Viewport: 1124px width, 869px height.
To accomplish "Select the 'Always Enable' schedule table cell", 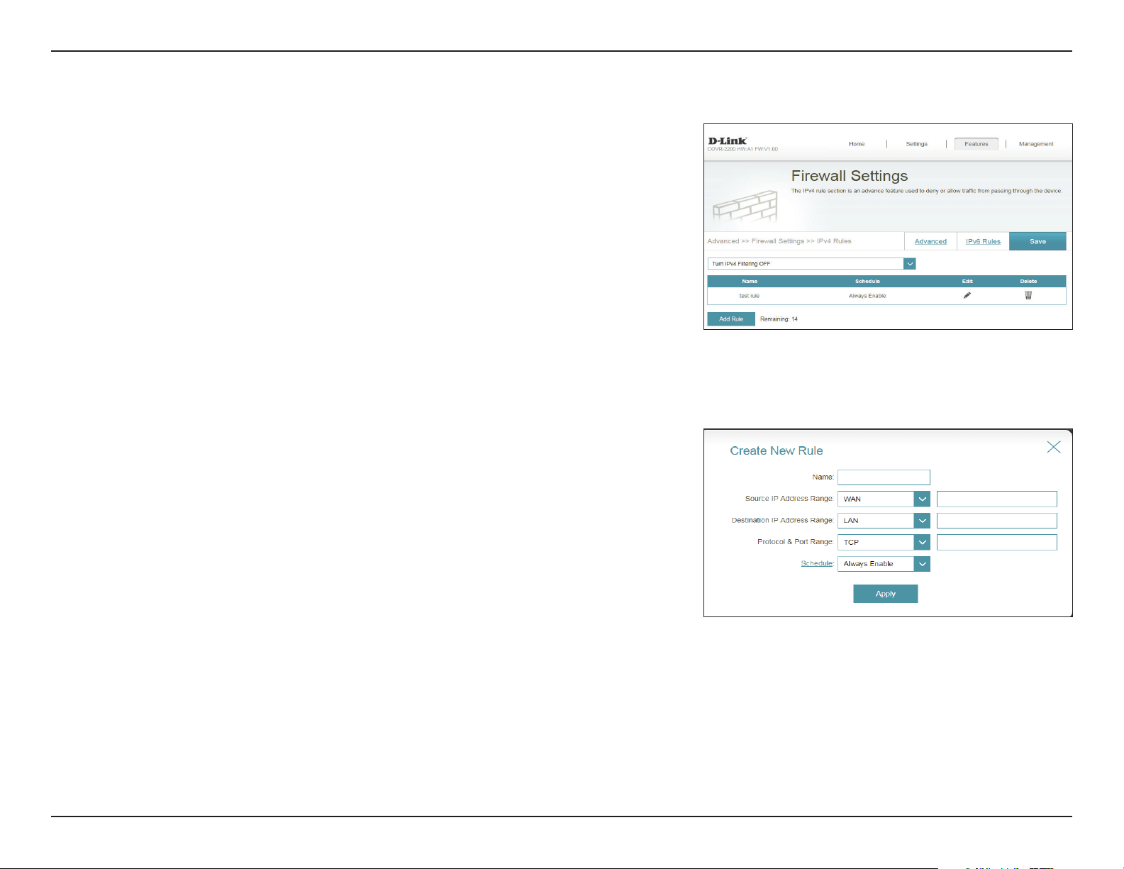I will click(867, 296).
